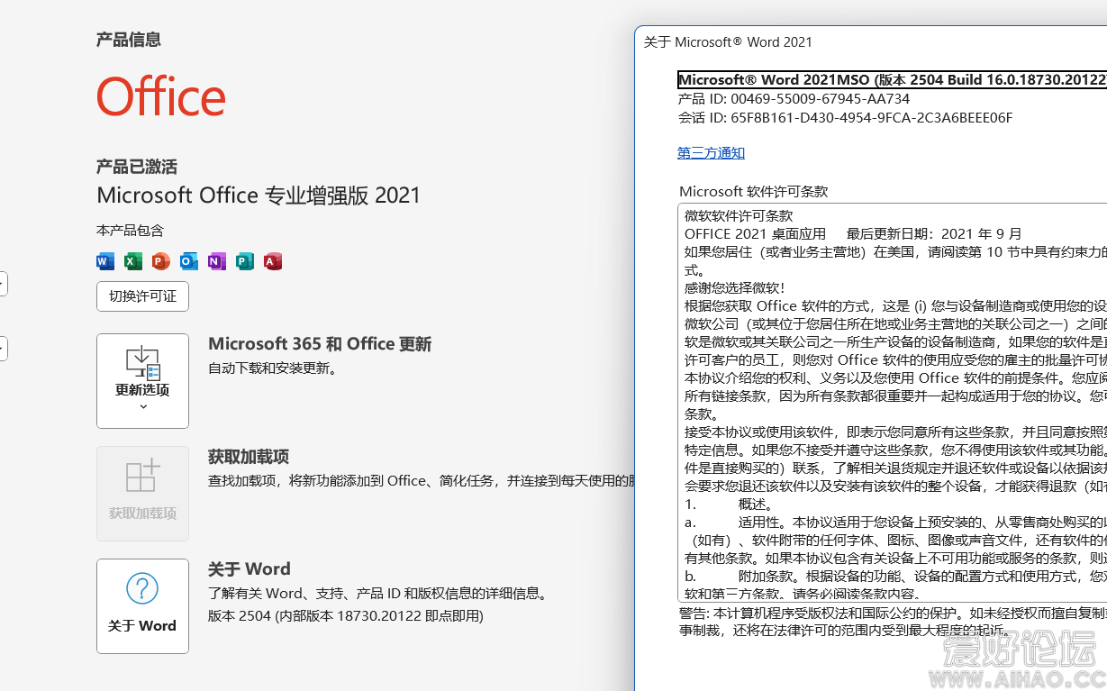Click the 产品已激活 heading
Screen dimensions: 1107x691
(x=137, y=167)
